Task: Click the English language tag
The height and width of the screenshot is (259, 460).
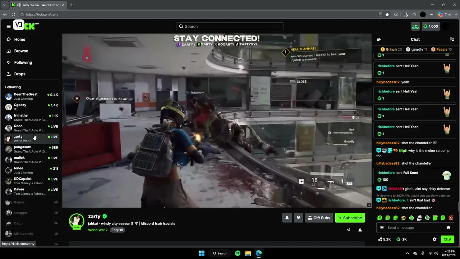Action: (x=117, y=230)
